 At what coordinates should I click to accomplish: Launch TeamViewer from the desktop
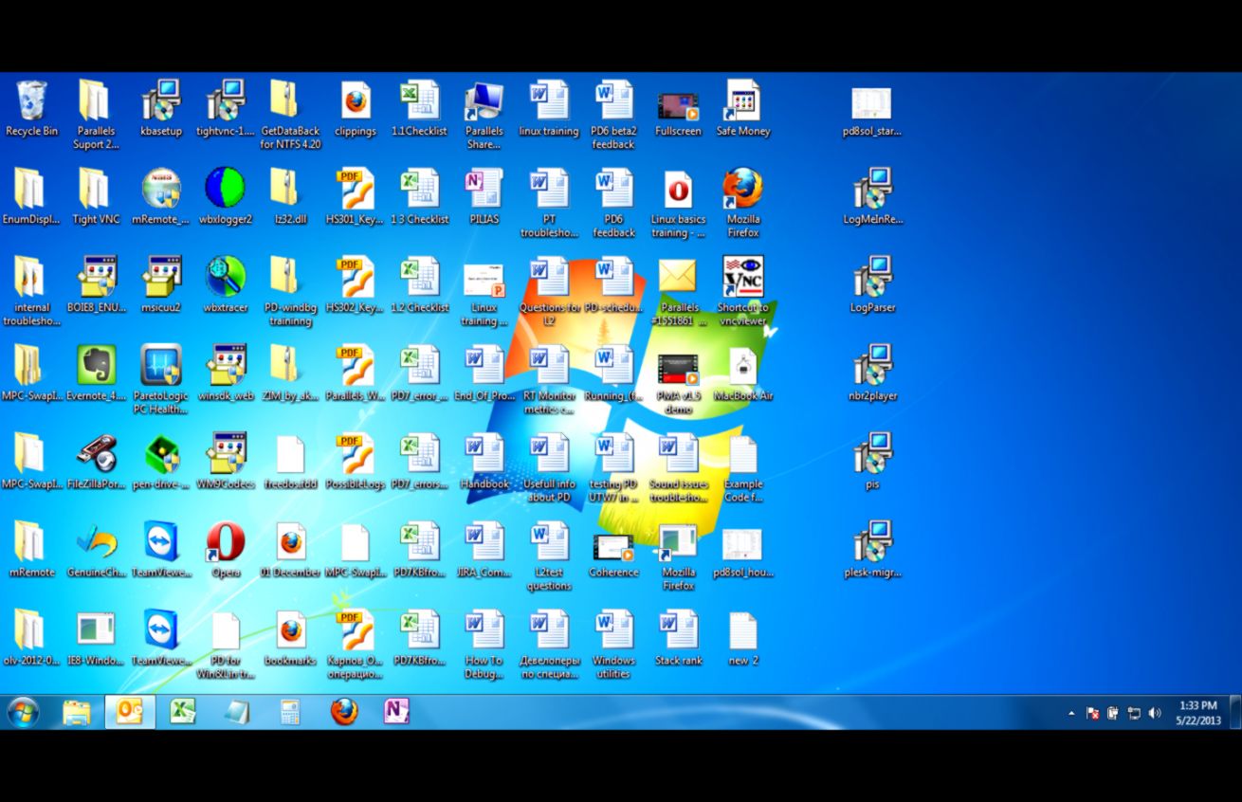[x=161, y=543]
